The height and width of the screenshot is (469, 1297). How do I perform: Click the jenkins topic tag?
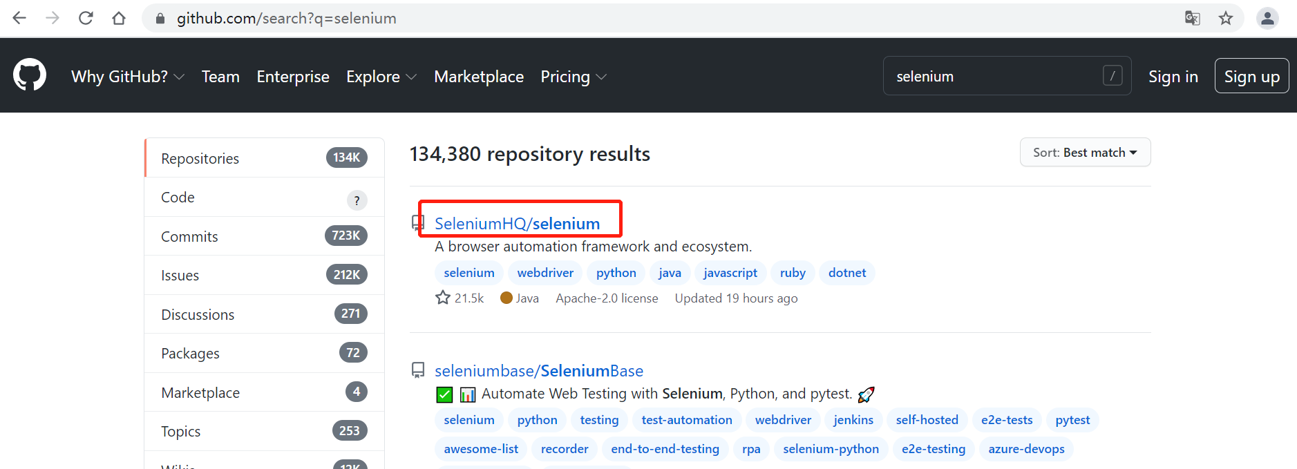click(853, 419)
